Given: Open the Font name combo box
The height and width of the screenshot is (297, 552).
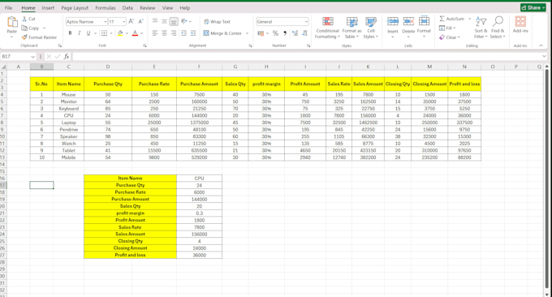Looking at the screenshot, I should click(86, 21).
